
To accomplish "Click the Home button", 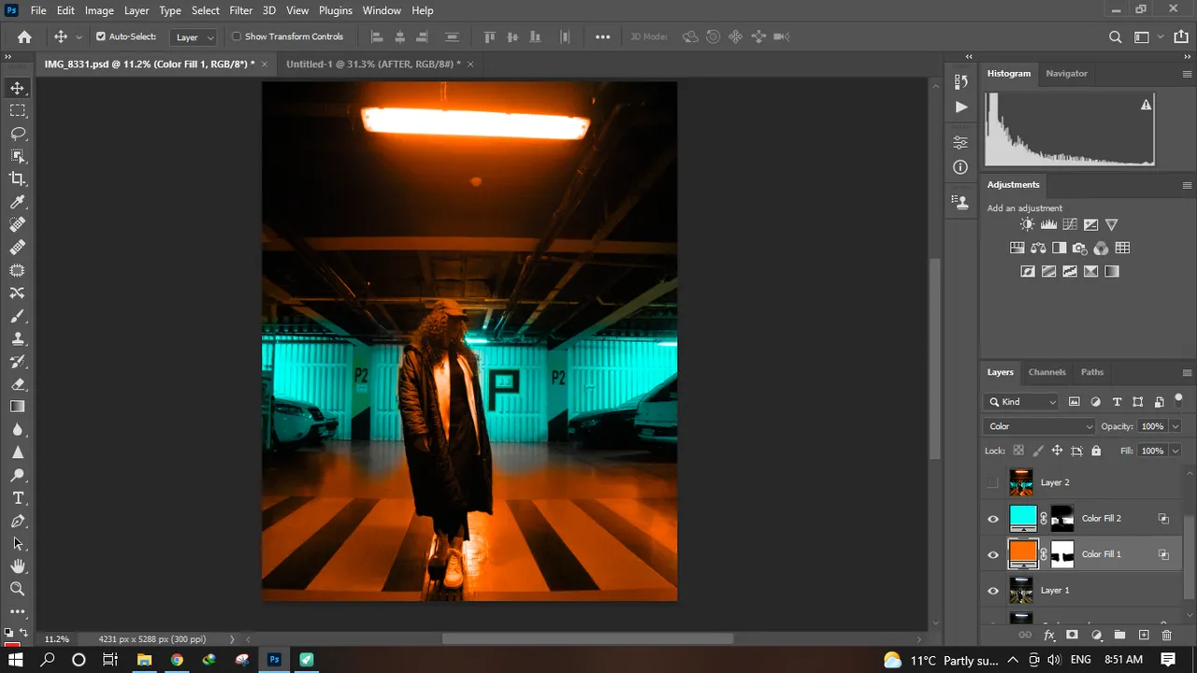I will 24,37.
